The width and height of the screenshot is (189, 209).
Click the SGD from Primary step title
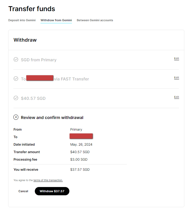[x=39, y=60]
